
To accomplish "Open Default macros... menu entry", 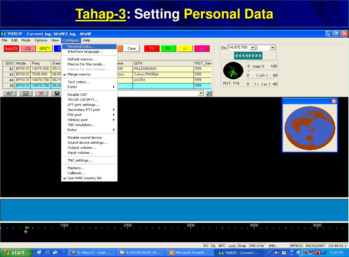I will pos(89,59).
